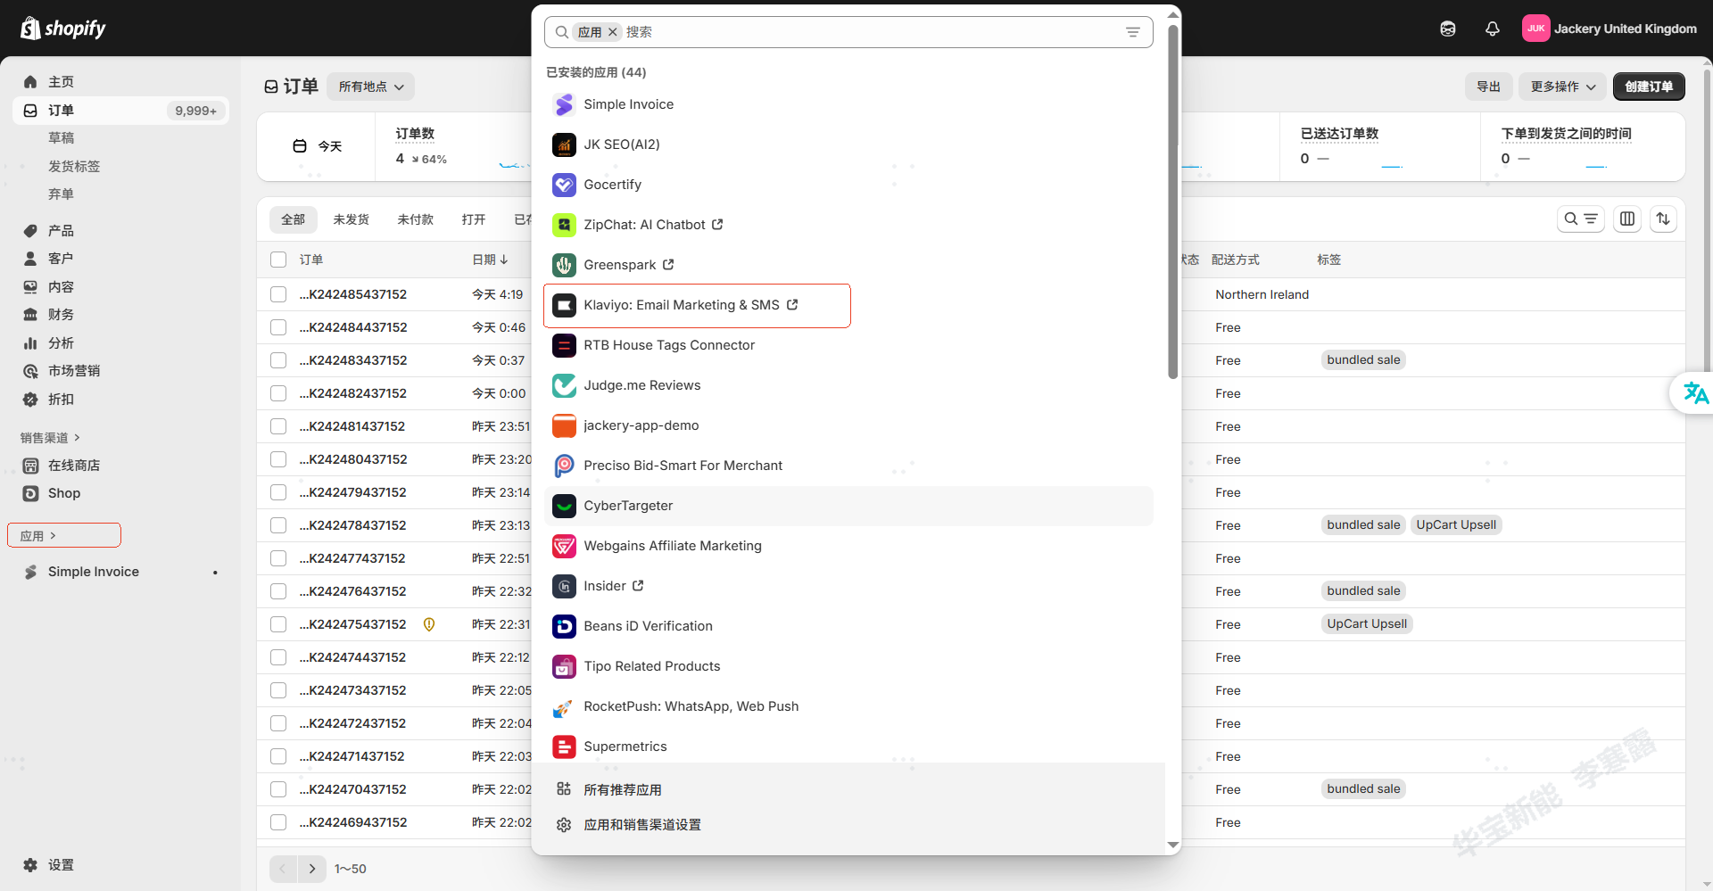
Task: Toggle the select-all orders header checkbox
Action: tap(278, 260)
